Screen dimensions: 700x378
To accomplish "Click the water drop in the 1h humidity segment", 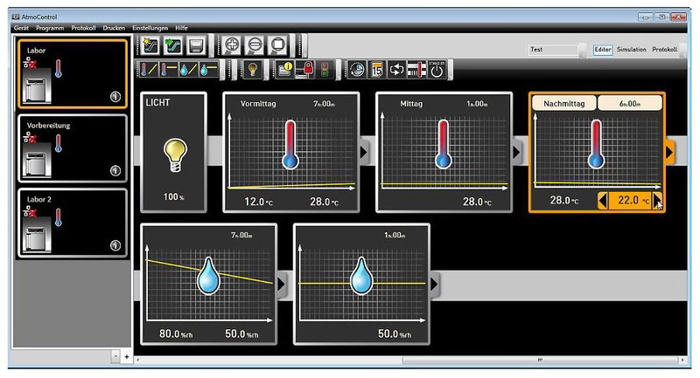I will point(361,276).
